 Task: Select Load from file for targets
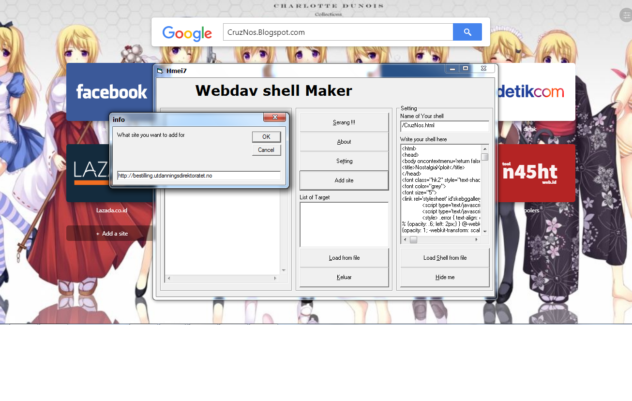(x=344, y=258)
